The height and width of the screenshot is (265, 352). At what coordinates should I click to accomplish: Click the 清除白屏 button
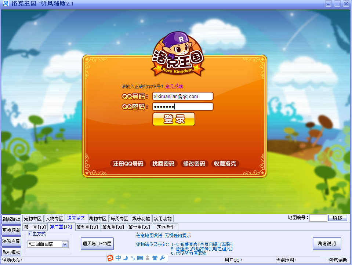pyautogui.click(x=11, y=242)
